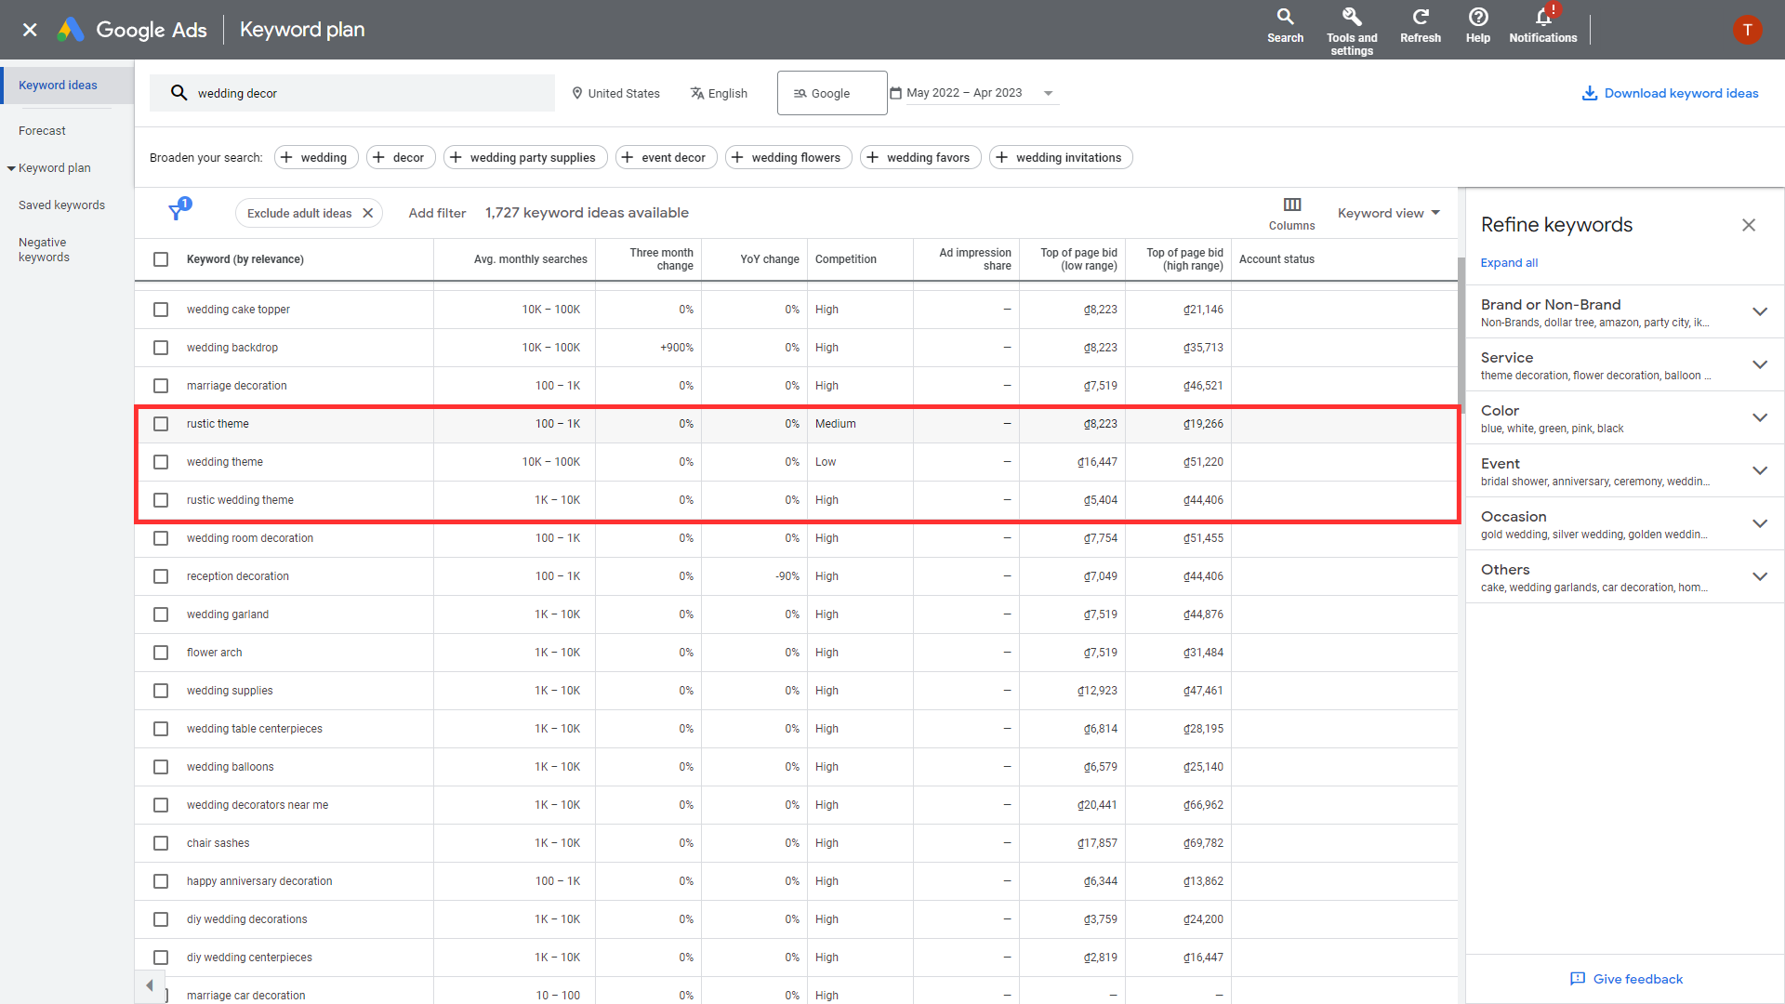Click the Google Ads logo
The image size is (1785, 1004).
pos(132,30)
